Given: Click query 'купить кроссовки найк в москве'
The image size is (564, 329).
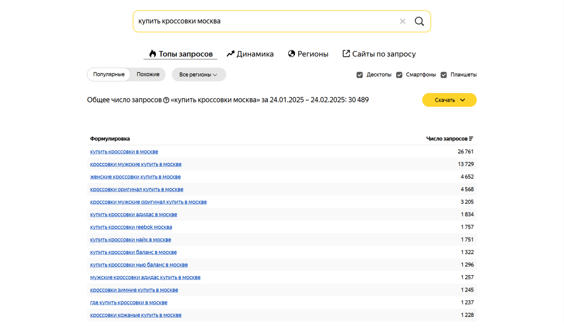Looking at the screenshot, I should [x=130, y=240].
